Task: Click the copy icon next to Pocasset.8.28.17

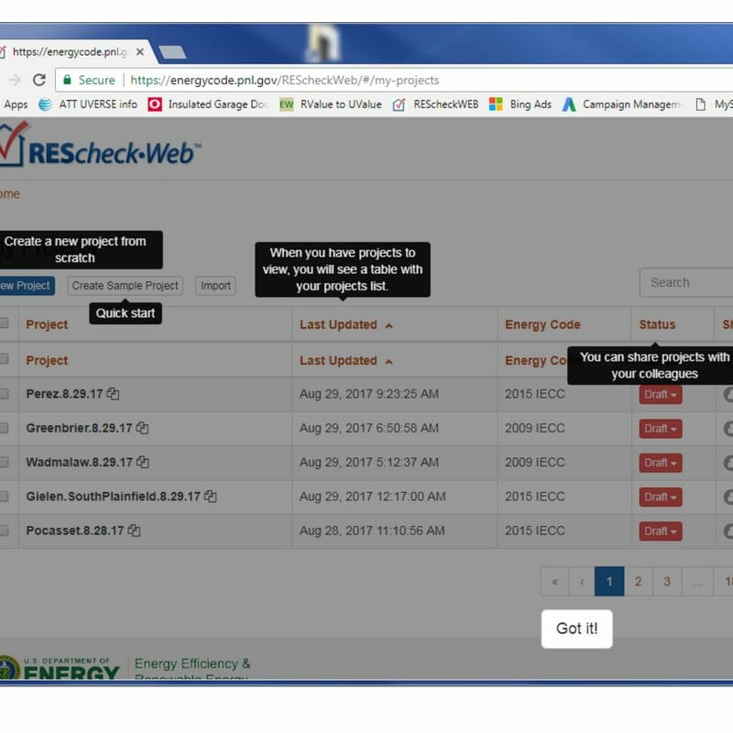Action: 135,531
